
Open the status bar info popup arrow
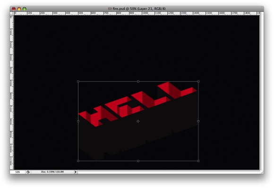pyautogui.click(x=76, y=172)
